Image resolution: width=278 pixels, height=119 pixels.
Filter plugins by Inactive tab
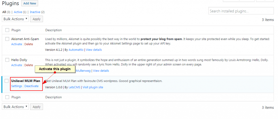point(35,12)
